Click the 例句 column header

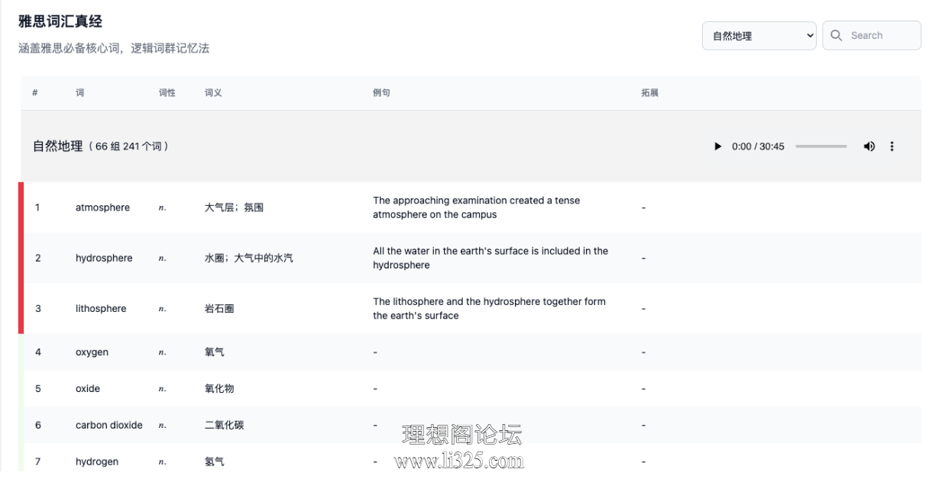(381, 93)
